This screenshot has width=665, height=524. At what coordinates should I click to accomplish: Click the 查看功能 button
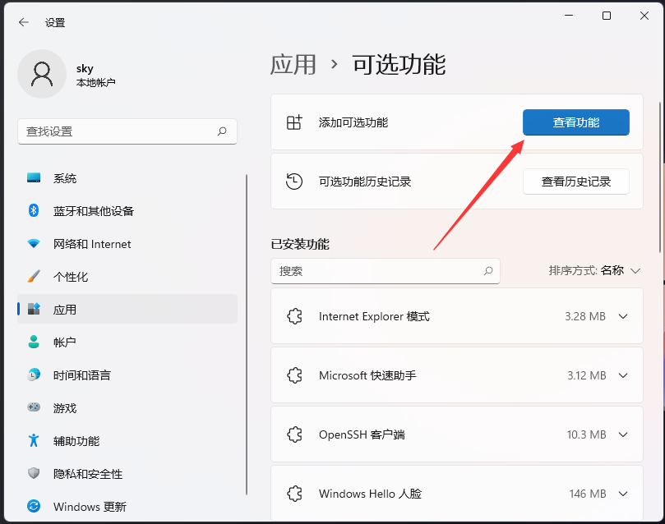pyautogui.click(x=575, y=122)
